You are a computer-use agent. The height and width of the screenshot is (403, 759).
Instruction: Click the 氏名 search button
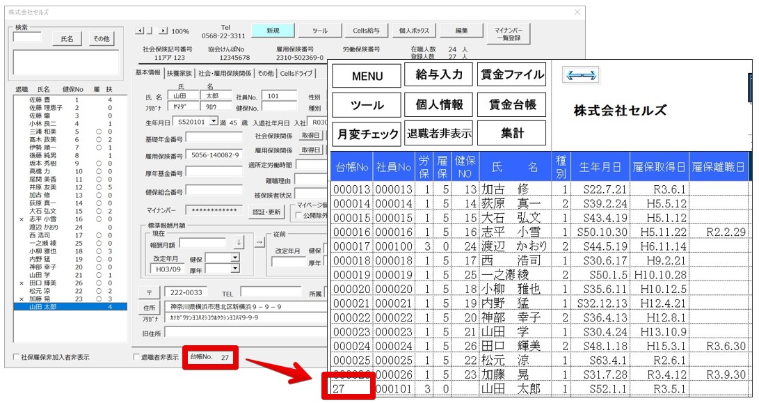tap(67, 39)
